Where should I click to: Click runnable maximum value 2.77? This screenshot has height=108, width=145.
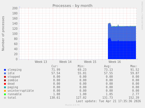(x=136, y=94)
